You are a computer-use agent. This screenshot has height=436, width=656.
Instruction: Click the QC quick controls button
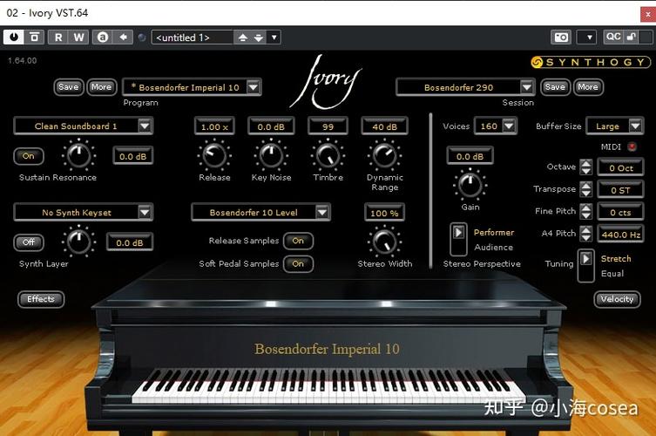point(613,37)
